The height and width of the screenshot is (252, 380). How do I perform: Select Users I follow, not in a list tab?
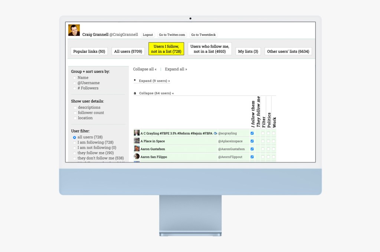pos(166,49)
